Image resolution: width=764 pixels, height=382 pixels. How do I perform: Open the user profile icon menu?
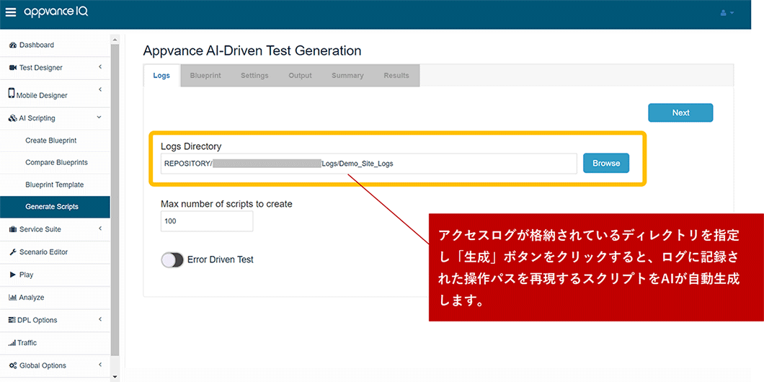[727, 13]
